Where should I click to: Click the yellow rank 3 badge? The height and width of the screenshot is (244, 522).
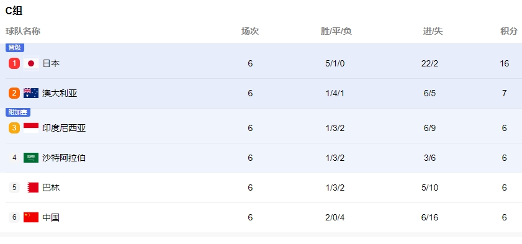pos(14,128)
